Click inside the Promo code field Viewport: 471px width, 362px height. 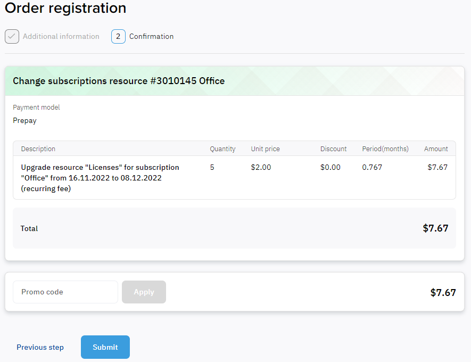click(65, 292)
